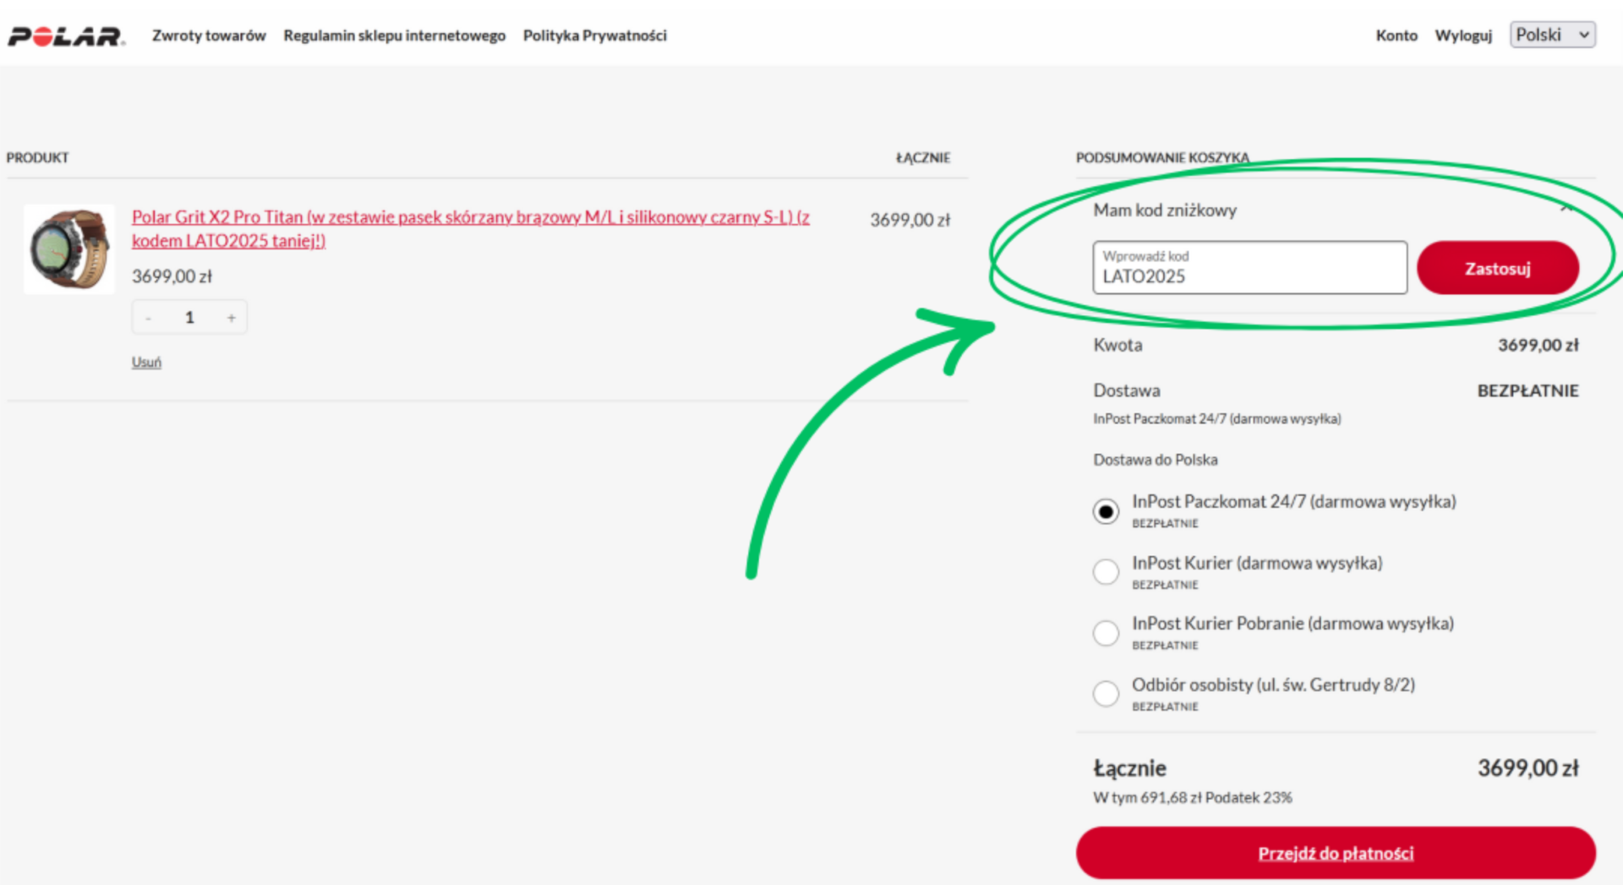Decrease product quantity with minus button

tap(148, 318)
